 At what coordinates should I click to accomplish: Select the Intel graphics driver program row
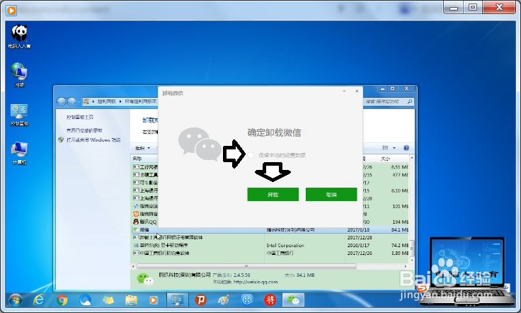pos(270,245)
